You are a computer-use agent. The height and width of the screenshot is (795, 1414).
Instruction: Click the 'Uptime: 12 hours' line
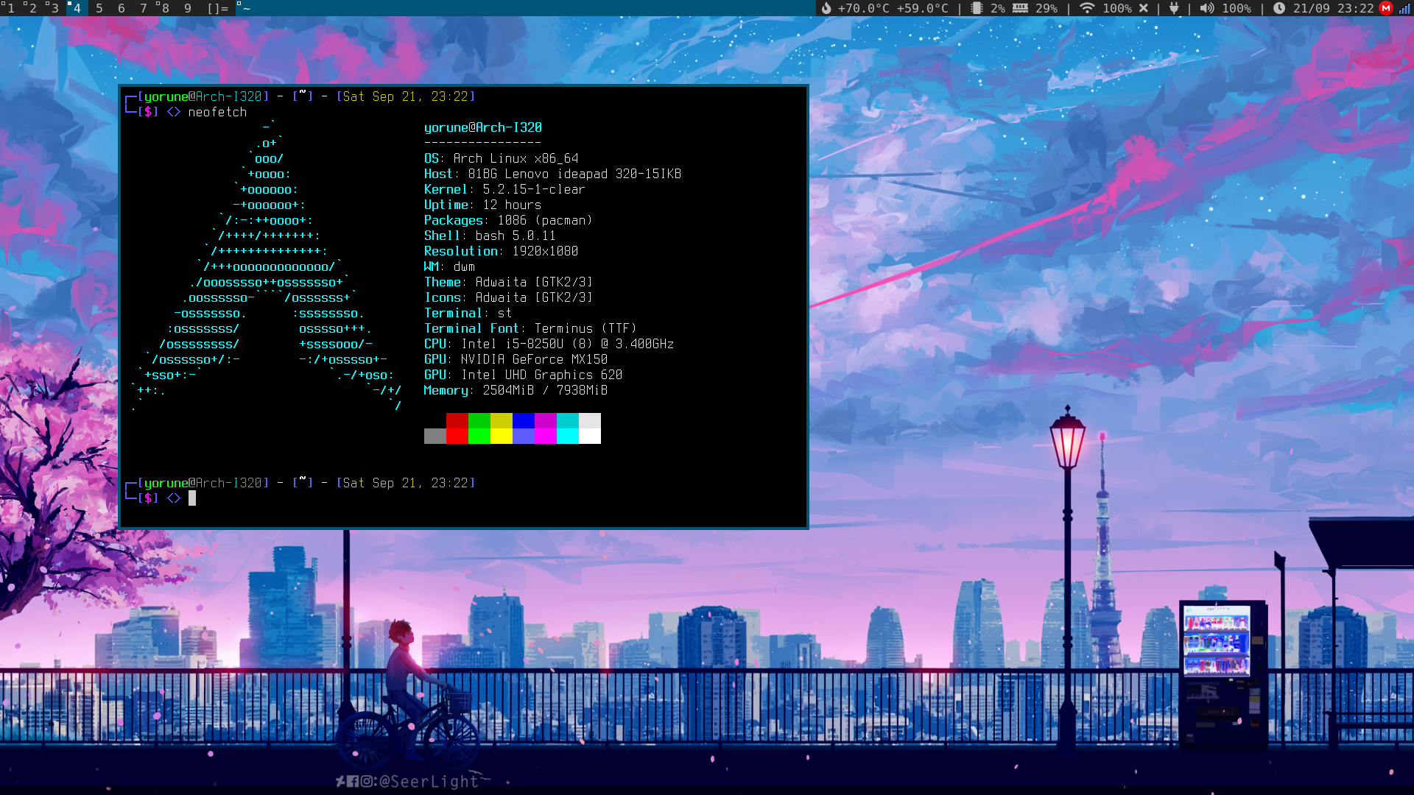pyautogui.click(x=482, y=205)
